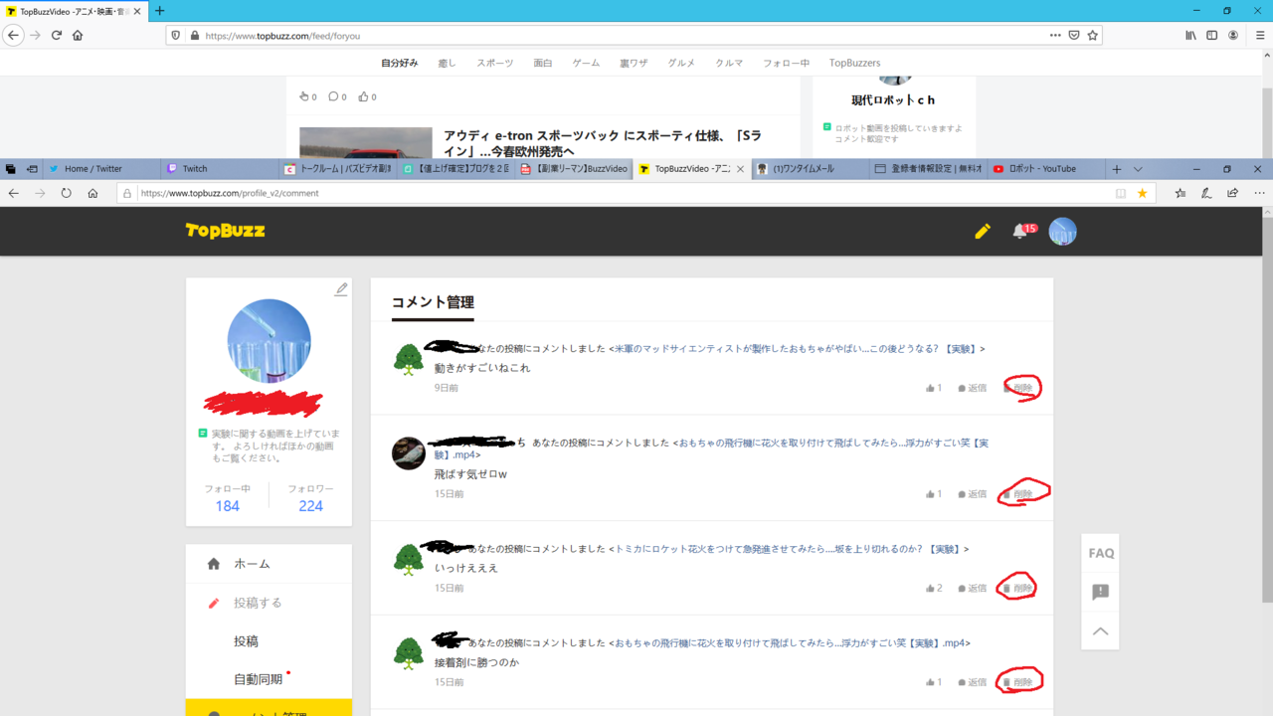Open the Edge favorites hub icon

pyautogui.click(x=1181, y=193)
